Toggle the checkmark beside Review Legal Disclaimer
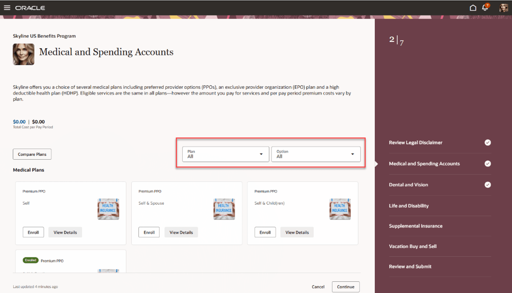512x293 pixels. click(x=488, y=143)
